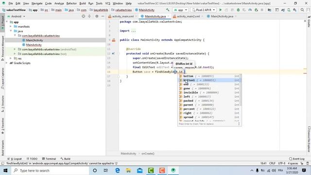Open Windows Task View icon

coord(106,171)
